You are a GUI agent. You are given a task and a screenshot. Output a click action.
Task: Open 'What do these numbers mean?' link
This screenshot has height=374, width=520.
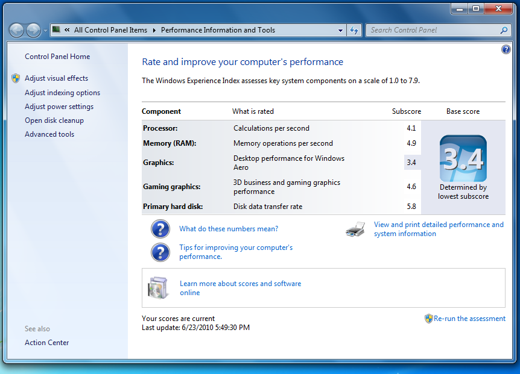(x=229, y=229)
